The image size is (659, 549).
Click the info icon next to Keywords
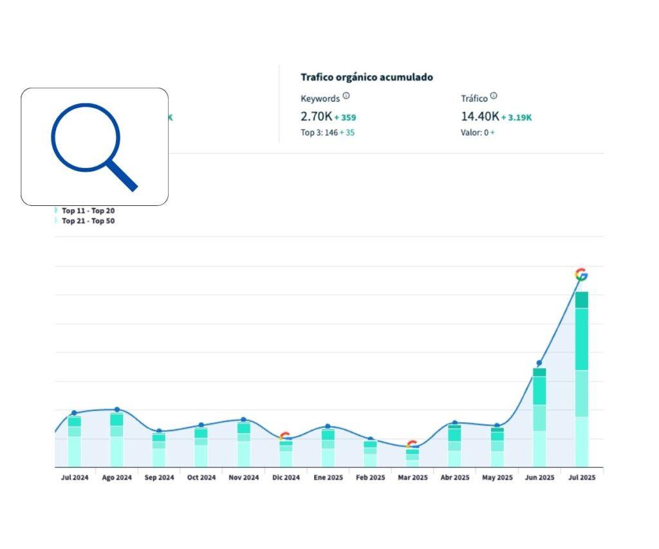(x=346, y=96)
